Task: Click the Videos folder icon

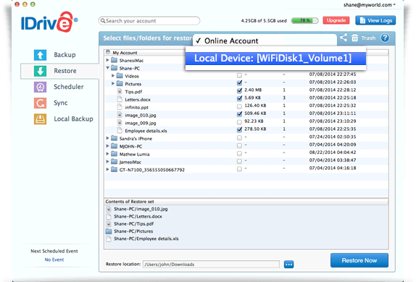Action: pyautogui.click(x=120, y=76)
